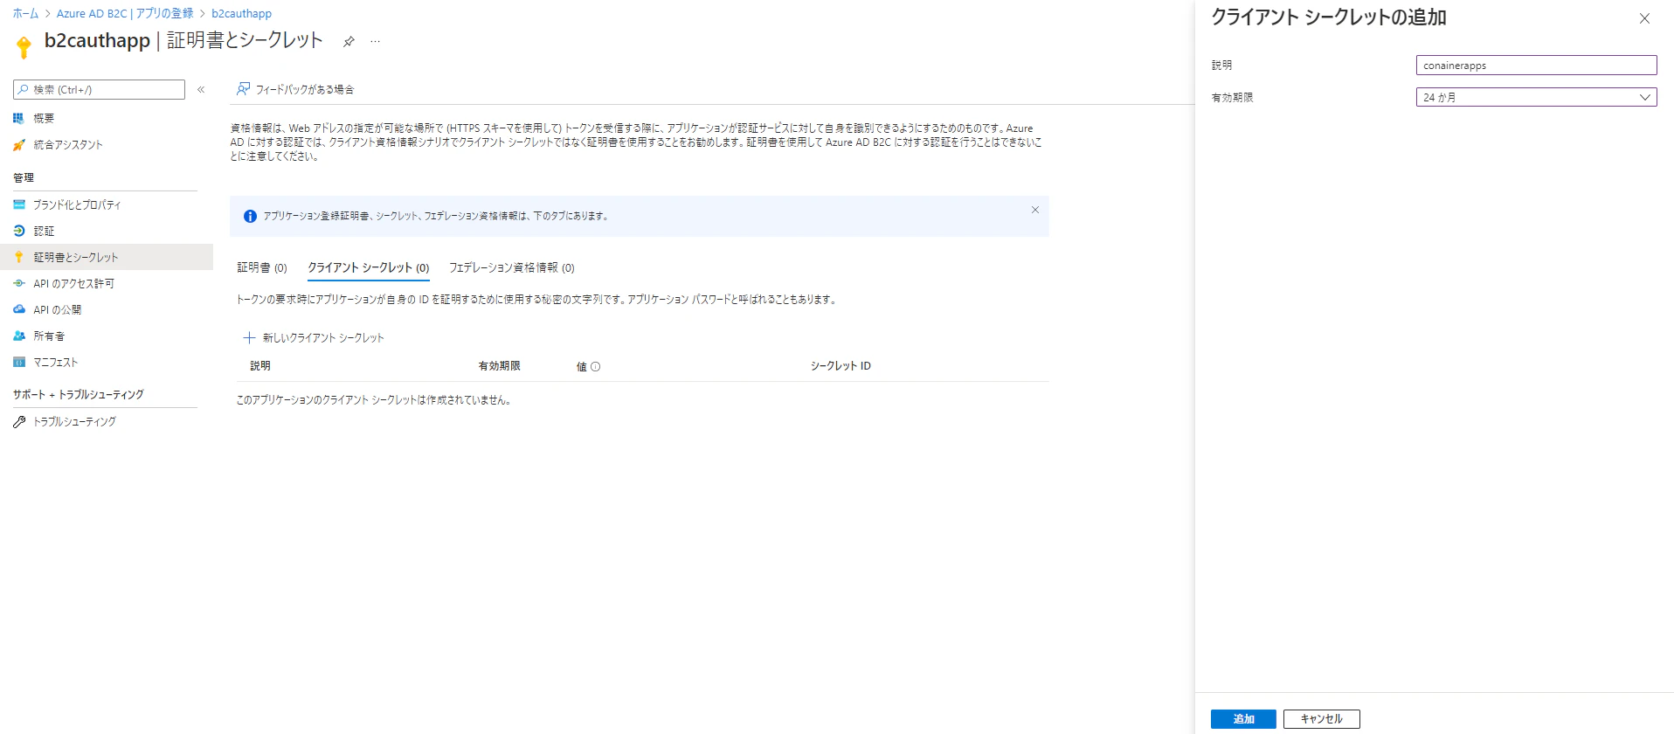Open the フェデレーション資格情報 (0) tab
Screen dimensions: 1674x734
(512, 267)
